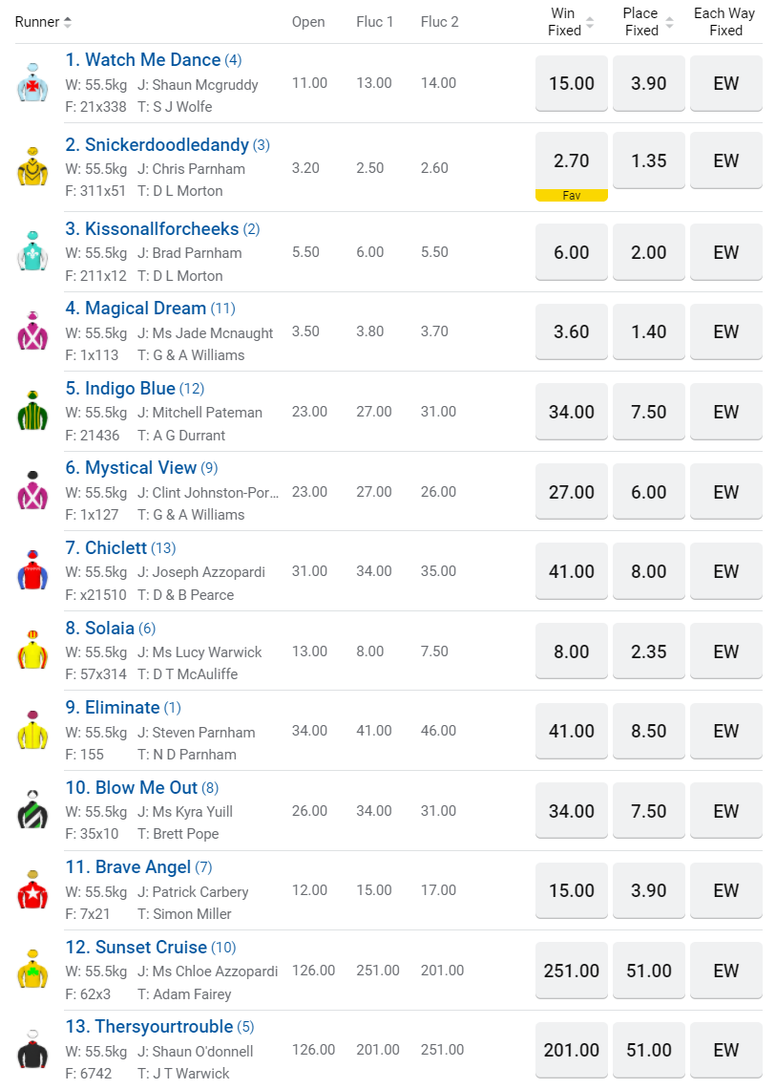776x1089 pixels.
Task: Sort the list by Runner column arrows
Action: click(x=68, y=22)
